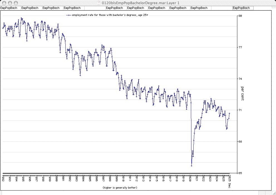Click the 65 value on the y-axis
This screenshot has width=276, height=195.
click(x=240, y=173)
